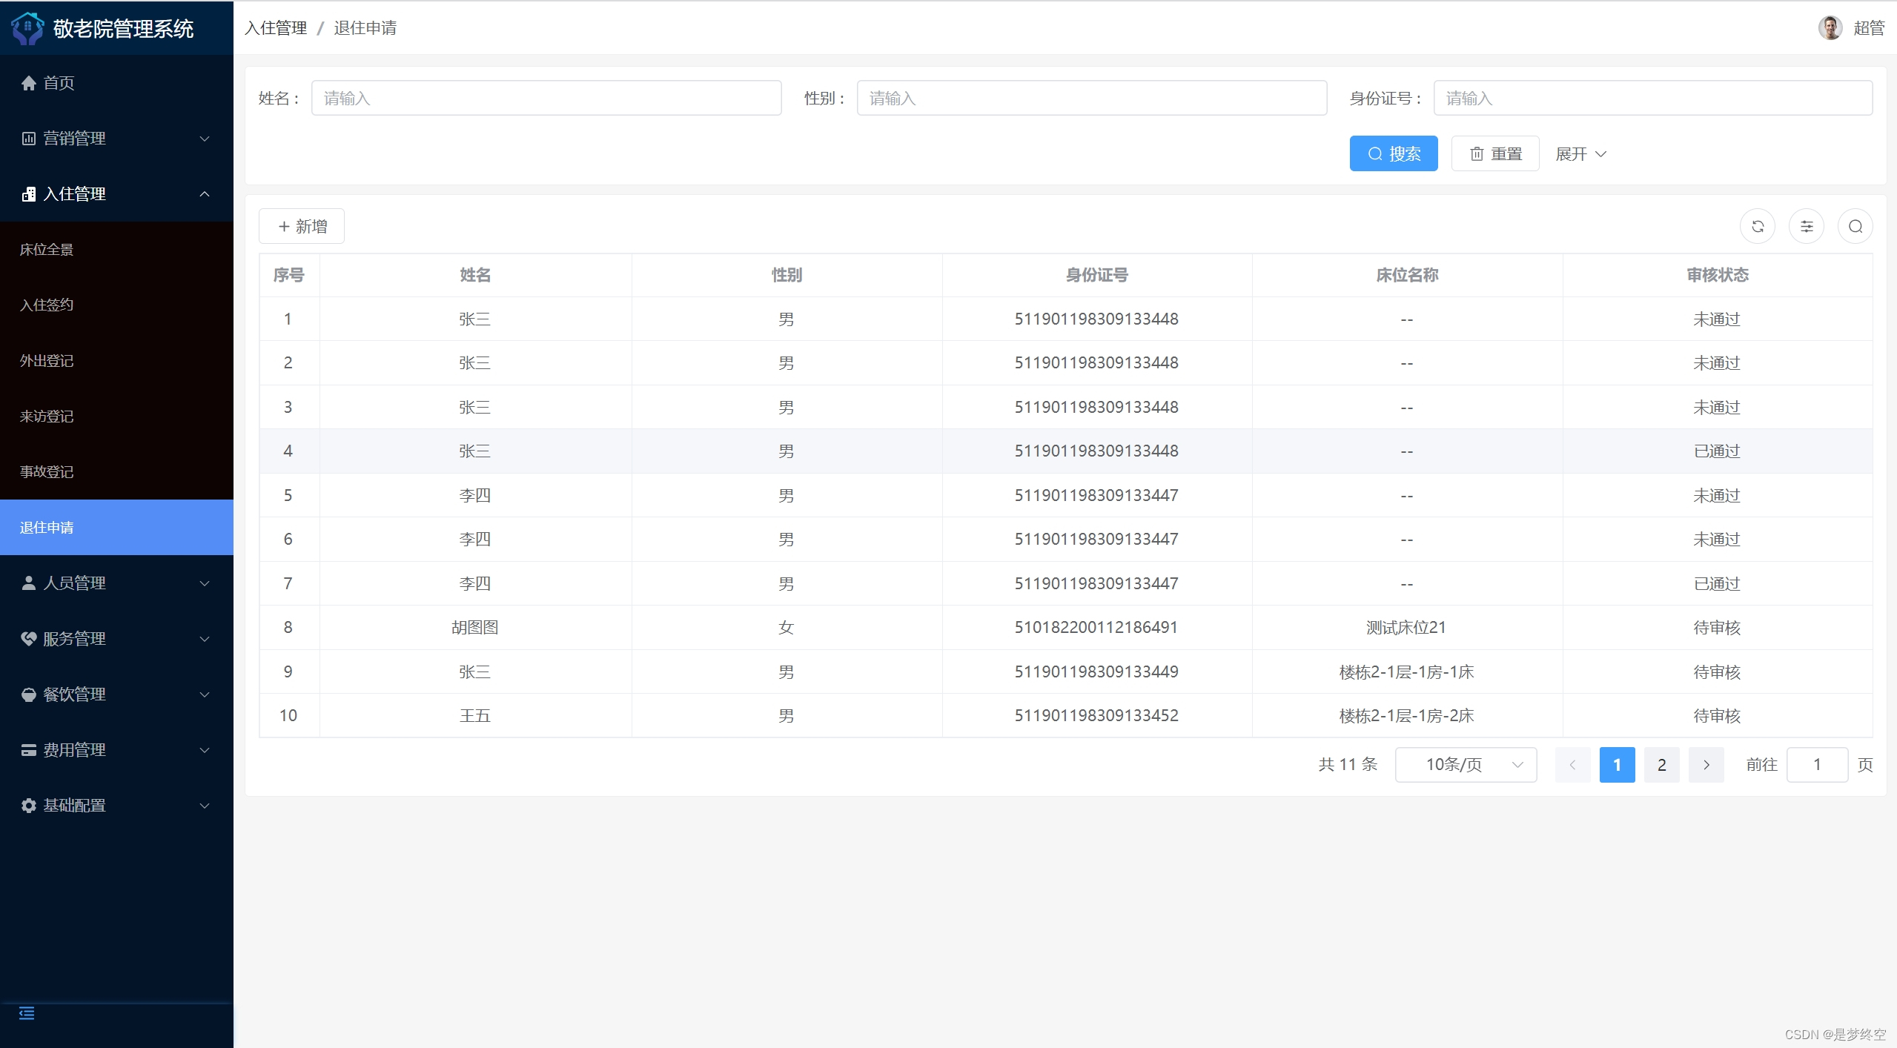The image size is (1897, 1048).
Task: Click the page 1 pagination button
Action: (1618, 765)
